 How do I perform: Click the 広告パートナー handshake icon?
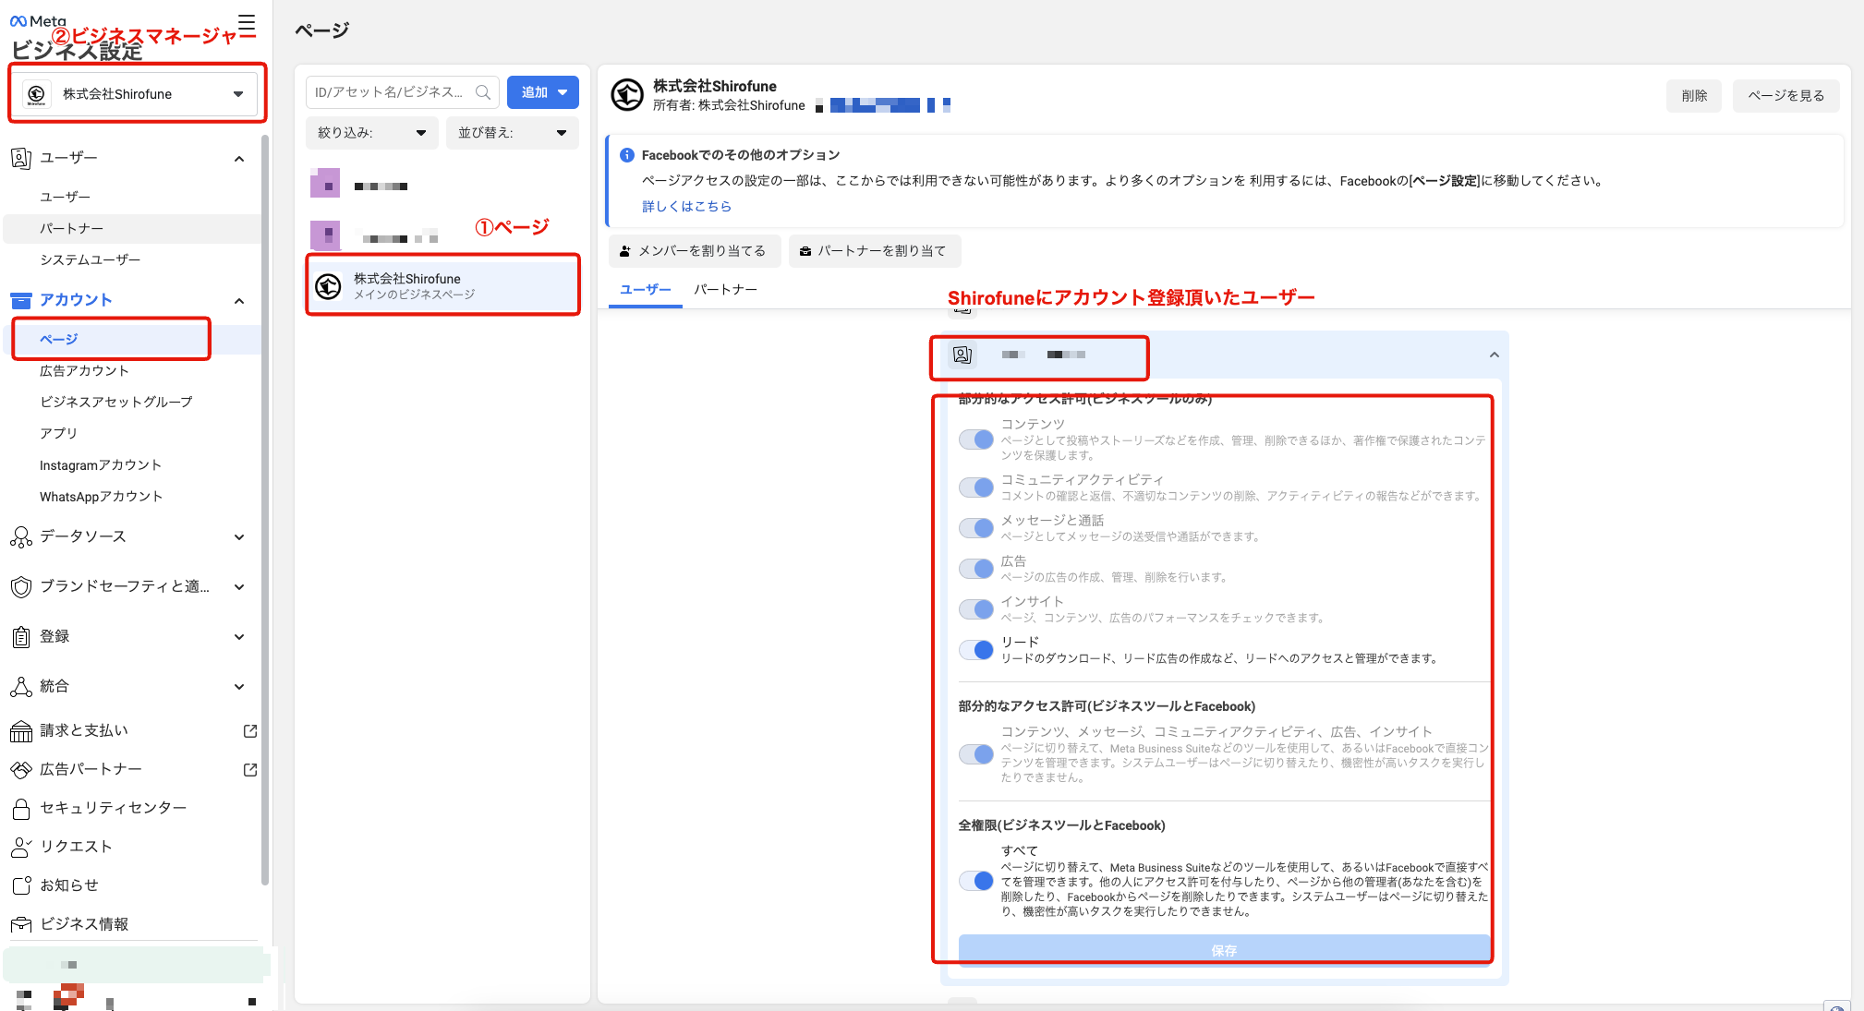click(20, 769)
